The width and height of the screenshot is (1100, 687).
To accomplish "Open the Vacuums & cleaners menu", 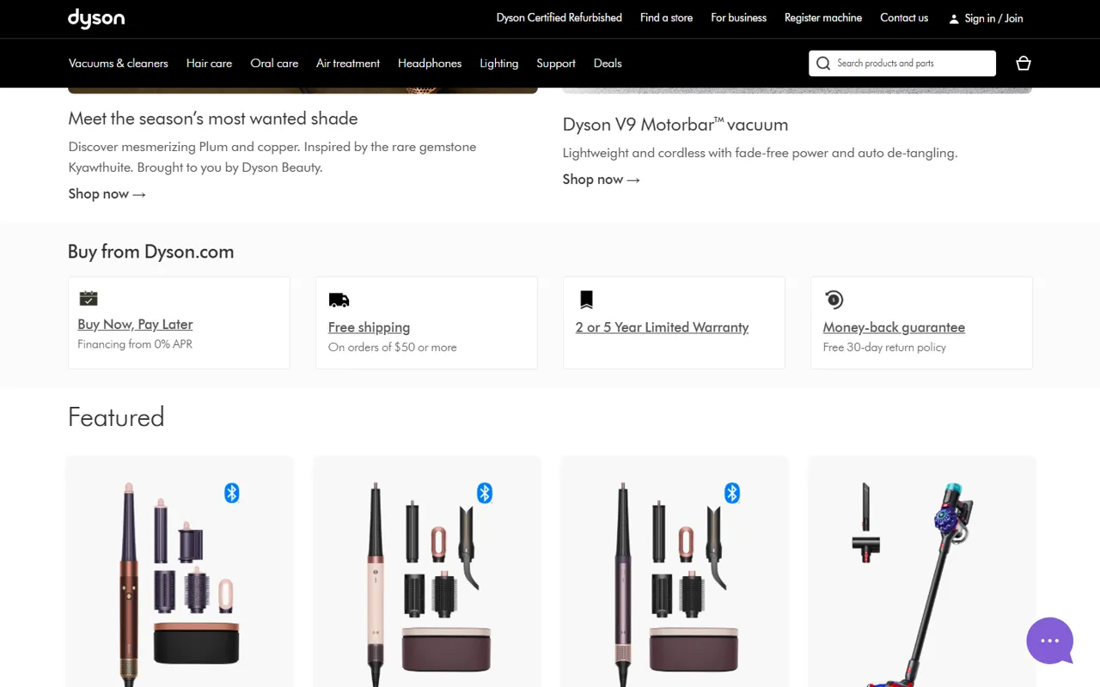I will tap(119, 64).
